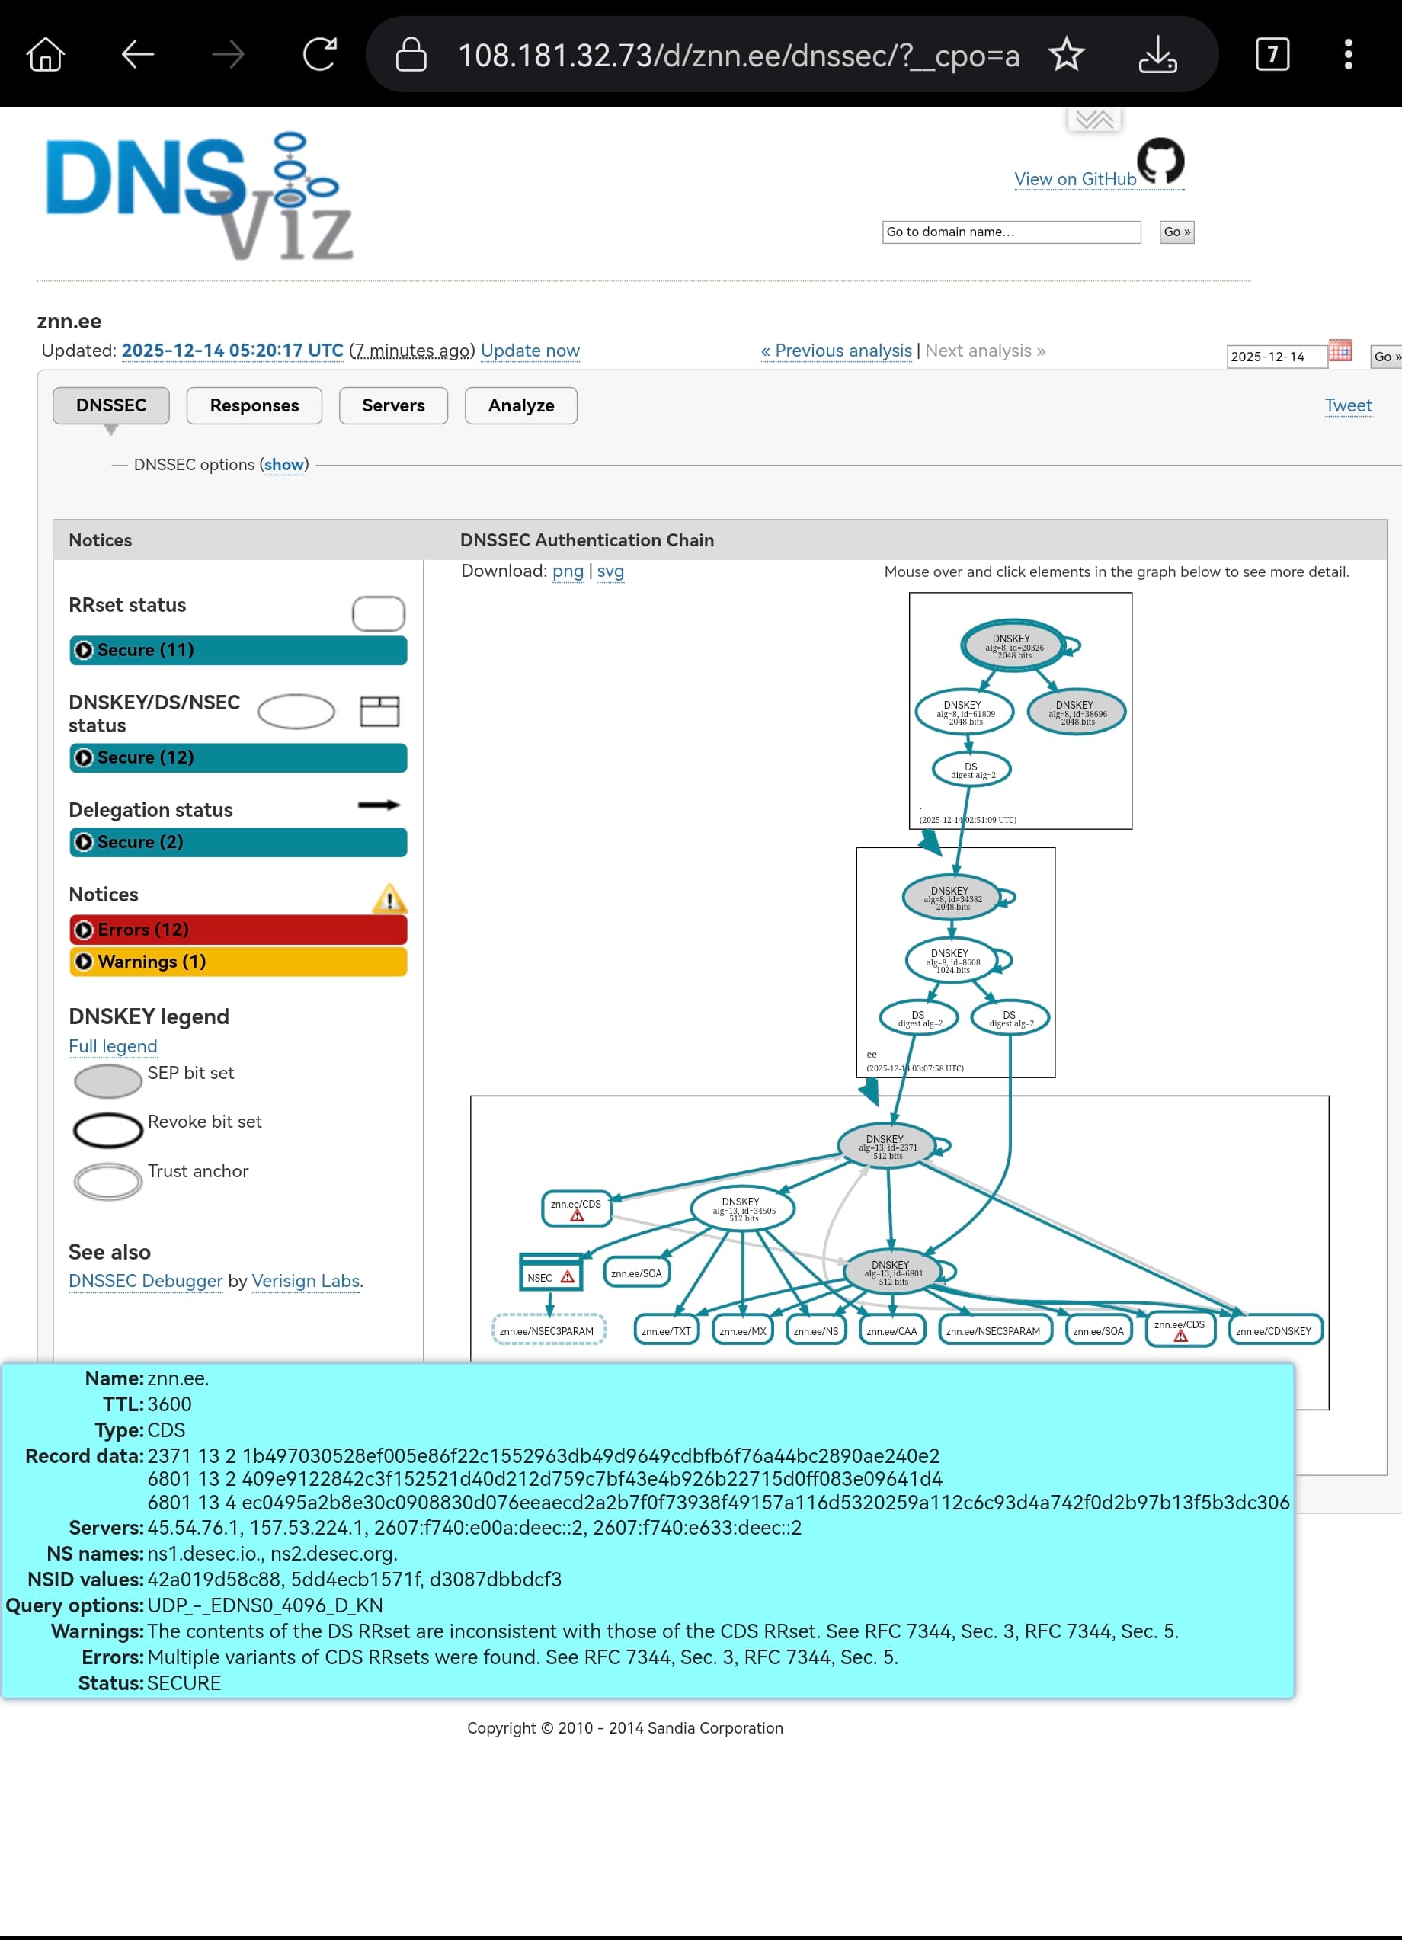Expand Delegation status Secure (2)
This screenshot has height=1940, width=1402.
238,842
